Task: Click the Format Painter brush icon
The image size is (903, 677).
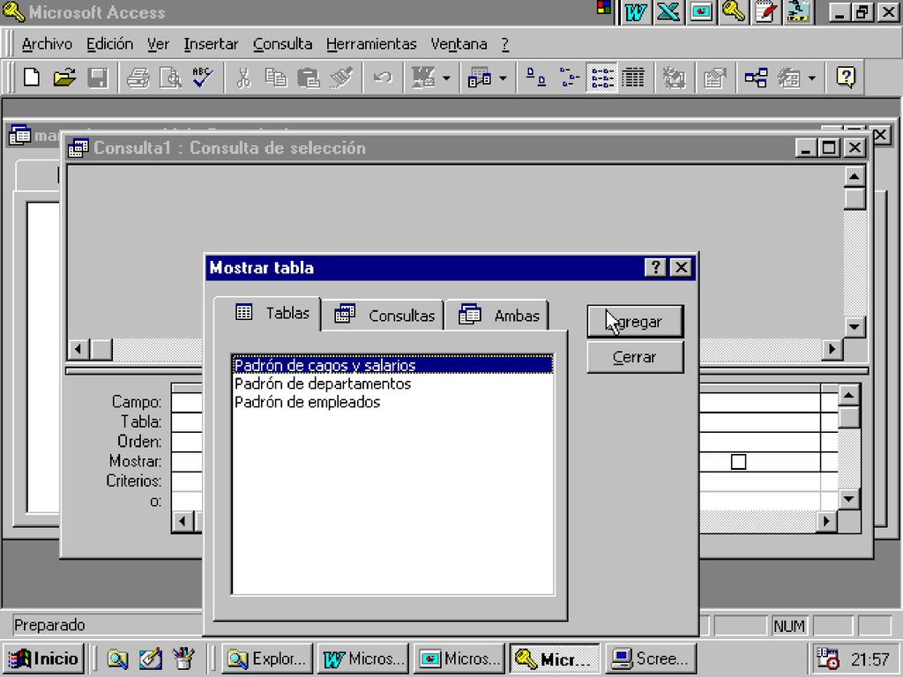Action: (x=341, y=78)
